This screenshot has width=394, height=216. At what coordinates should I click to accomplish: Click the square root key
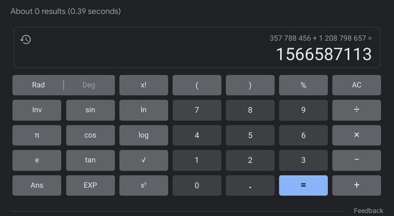[x=144, y=160]
